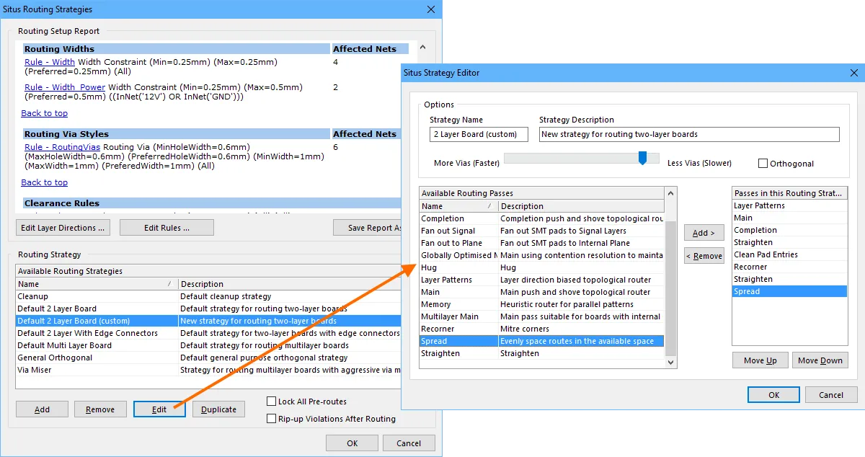
Task: Select Default Multi Layer Board strategy
Action: (x=208, y=345)
